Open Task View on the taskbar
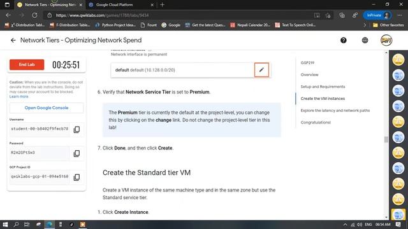This screenshot has width=408, height=229. pyautogui.click(x=27, y=225)
